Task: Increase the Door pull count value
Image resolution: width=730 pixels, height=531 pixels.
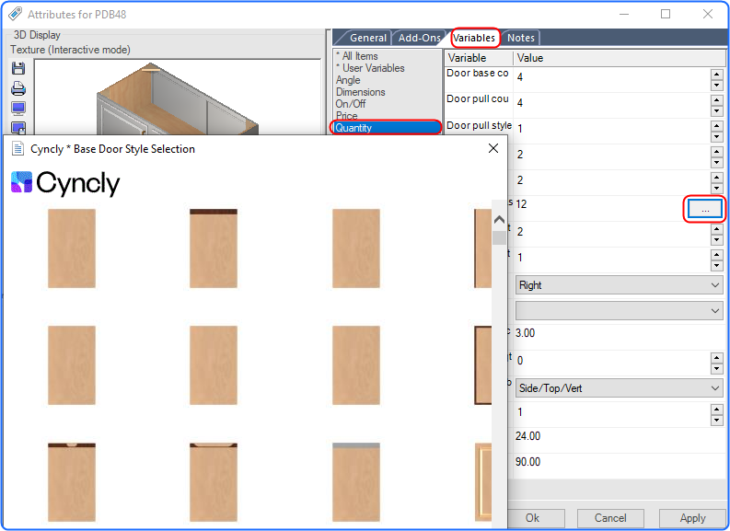Action: [x=716, y=100]
